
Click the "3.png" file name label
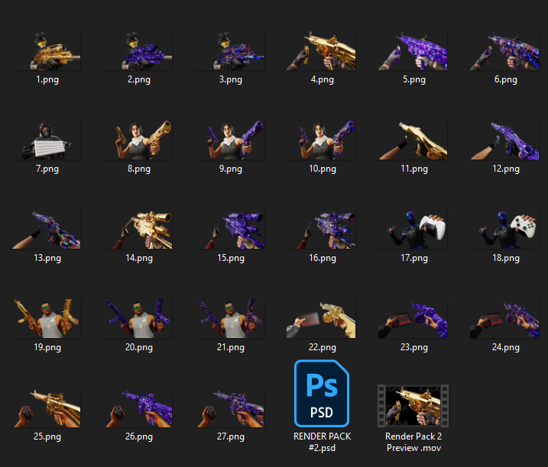coord(230,79)
